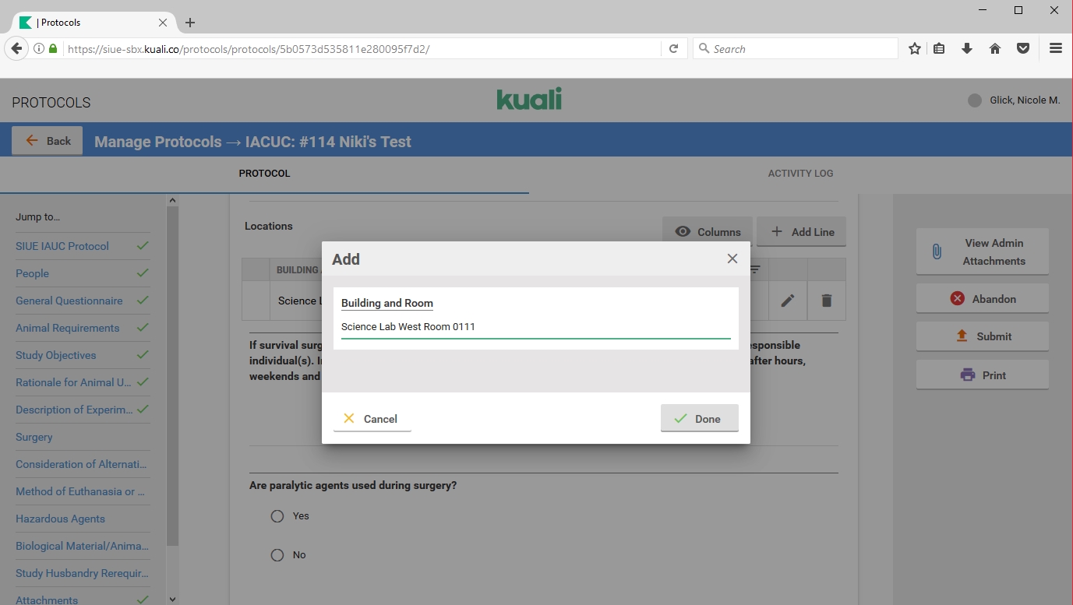Image resolution: width=1073 pixels, height=605 pixels.
Task: Select the Protocol tab
Action: tap(264, 174)
